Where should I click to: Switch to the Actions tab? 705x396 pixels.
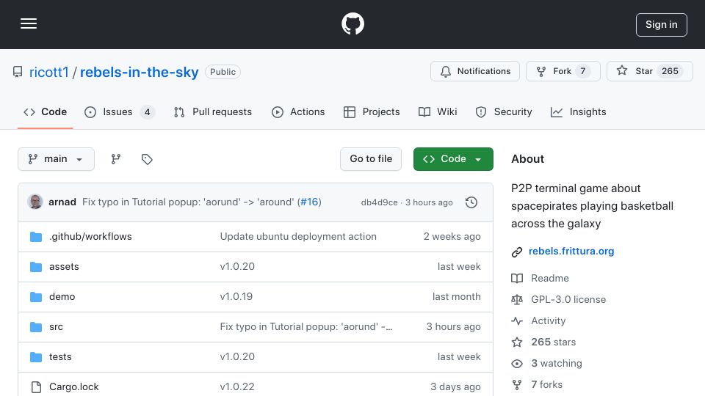pos(298,111)
